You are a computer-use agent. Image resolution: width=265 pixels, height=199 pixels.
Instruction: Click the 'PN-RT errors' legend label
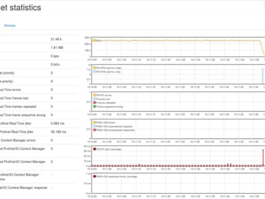tap(104, 95)
